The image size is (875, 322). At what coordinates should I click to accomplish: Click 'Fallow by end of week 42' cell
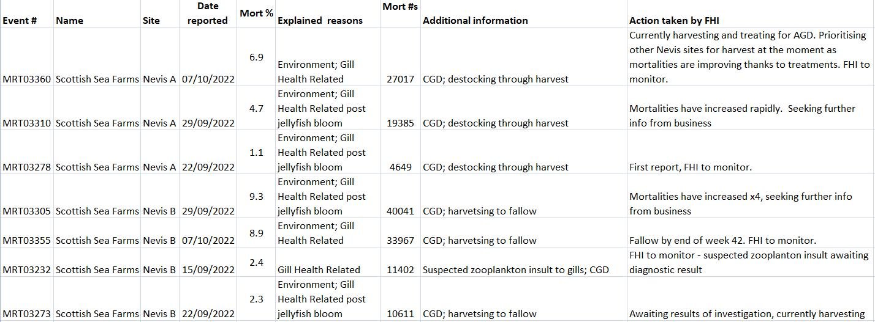click(722, 240)
